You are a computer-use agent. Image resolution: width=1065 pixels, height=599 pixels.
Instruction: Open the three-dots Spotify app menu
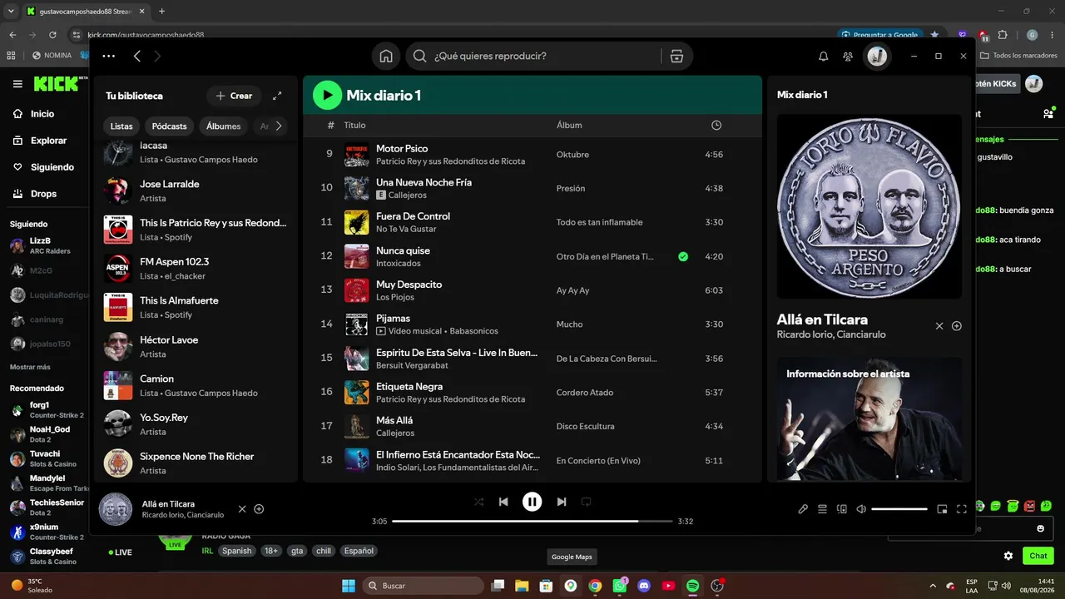tap(109, 56)
